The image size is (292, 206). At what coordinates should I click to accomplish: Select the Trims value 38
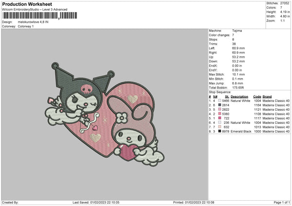point(234,44)
